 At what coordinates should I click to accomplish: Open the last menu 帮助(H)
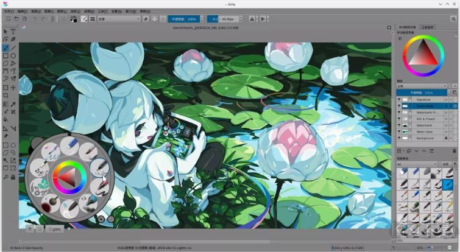(x=145, y=11)
